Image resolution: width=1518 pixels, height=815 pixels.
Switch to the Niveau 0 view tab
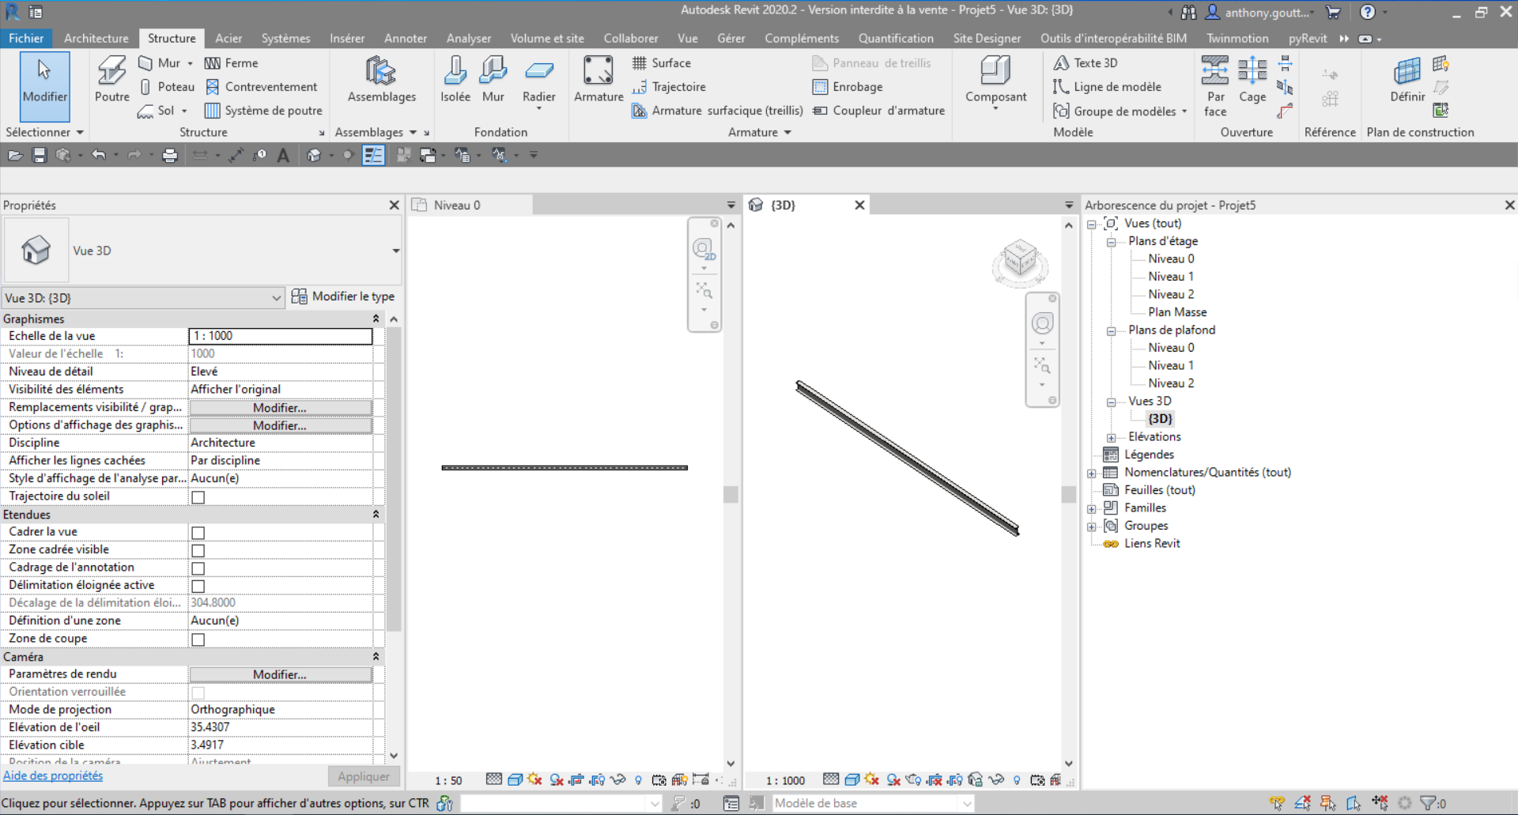[x=456, y=206]
